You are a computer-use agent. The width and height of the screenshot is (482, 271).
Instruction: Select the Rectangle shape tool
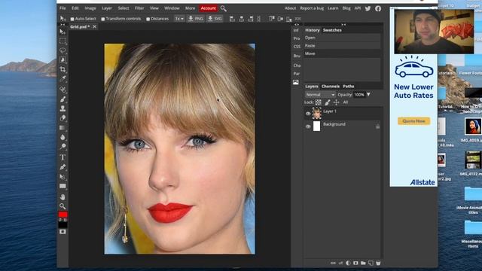63,186
